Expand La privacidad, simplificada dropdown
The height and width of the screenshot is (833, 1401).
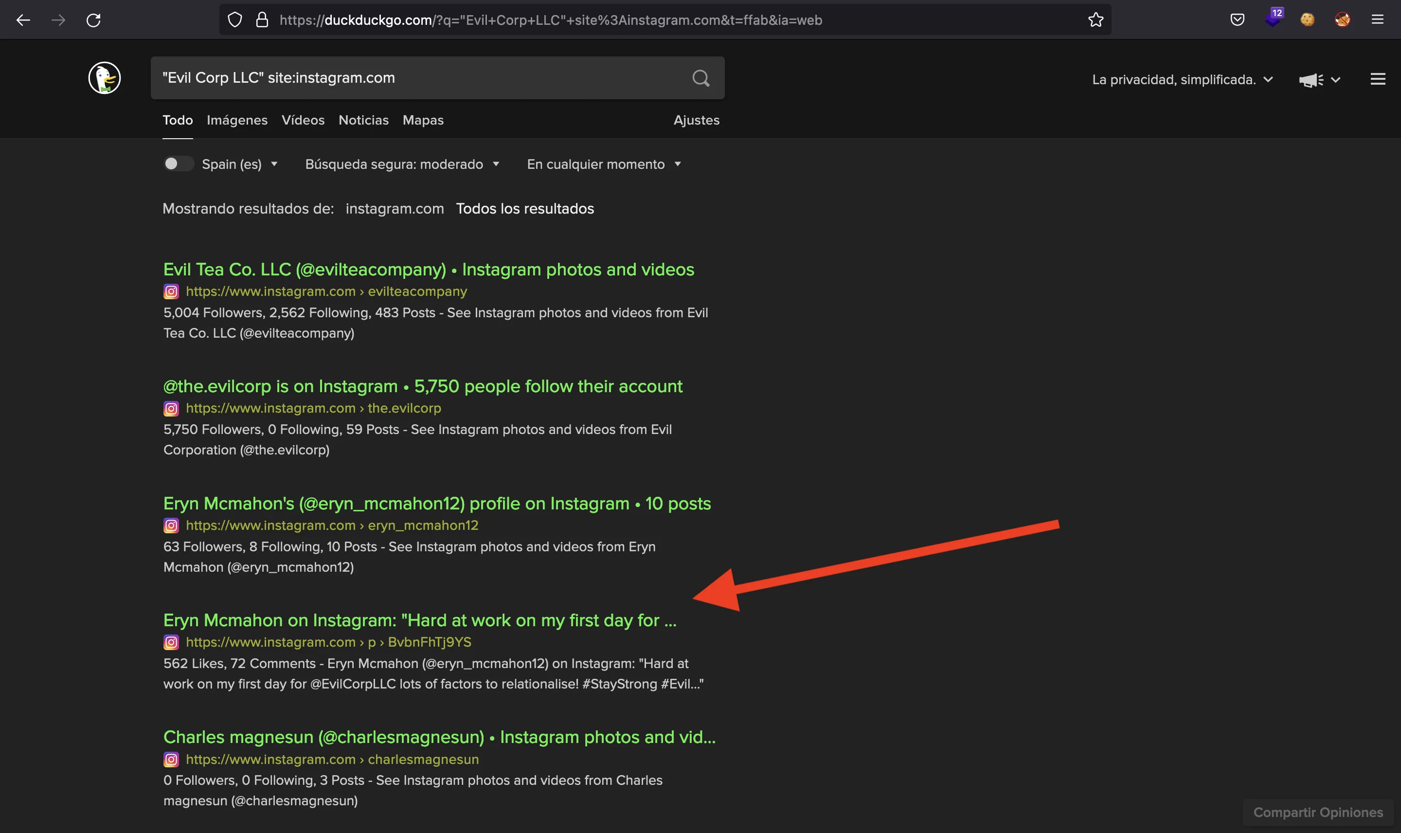[1182, 80]
